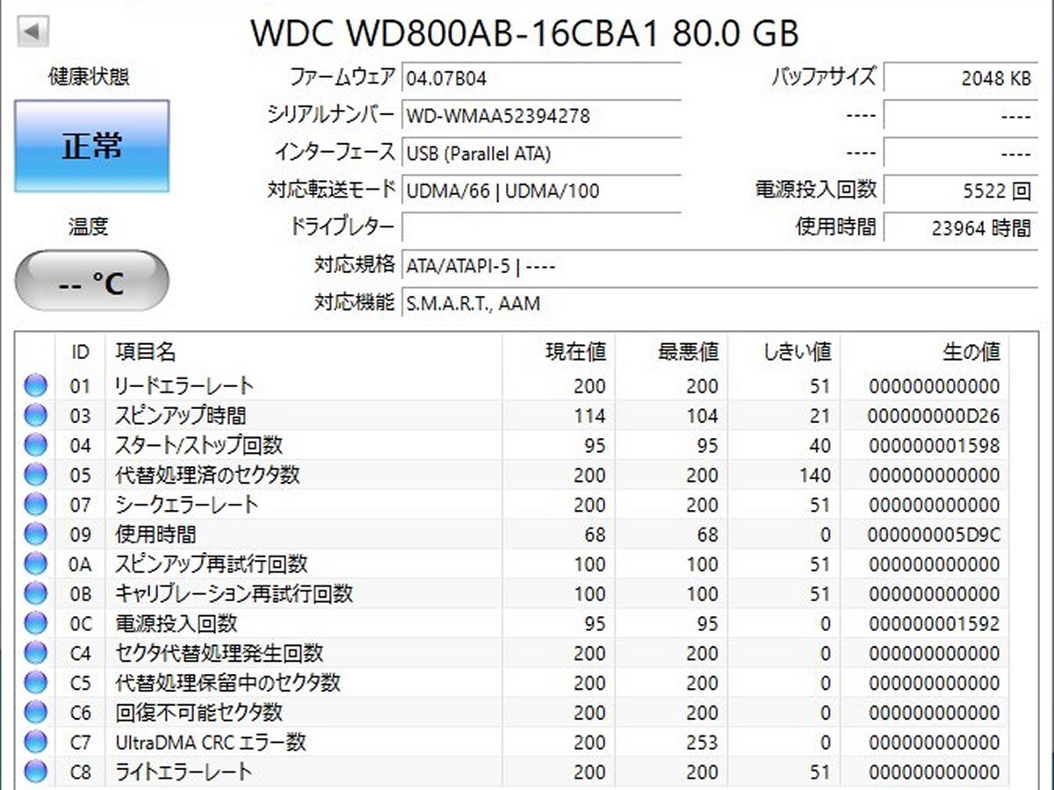Screen dimensions: 1054x790
Task: Click the しきい値 column header
Action: click(783, 352)
